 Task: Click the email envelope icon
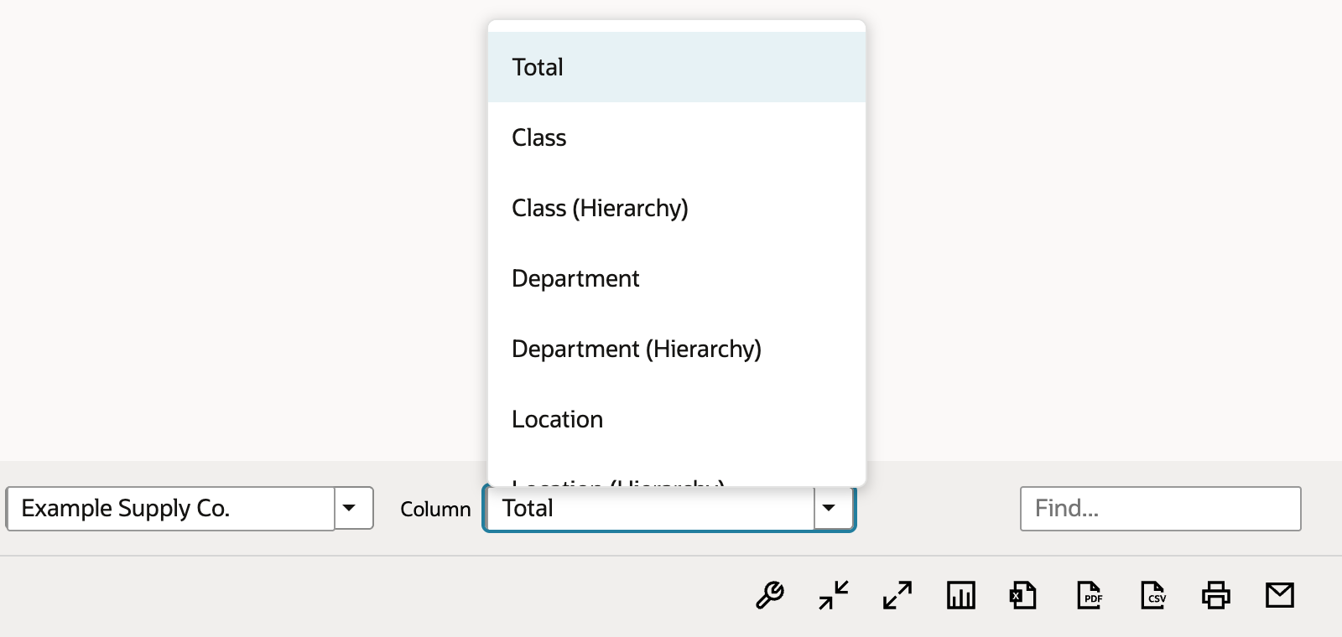click(1280, 595)
